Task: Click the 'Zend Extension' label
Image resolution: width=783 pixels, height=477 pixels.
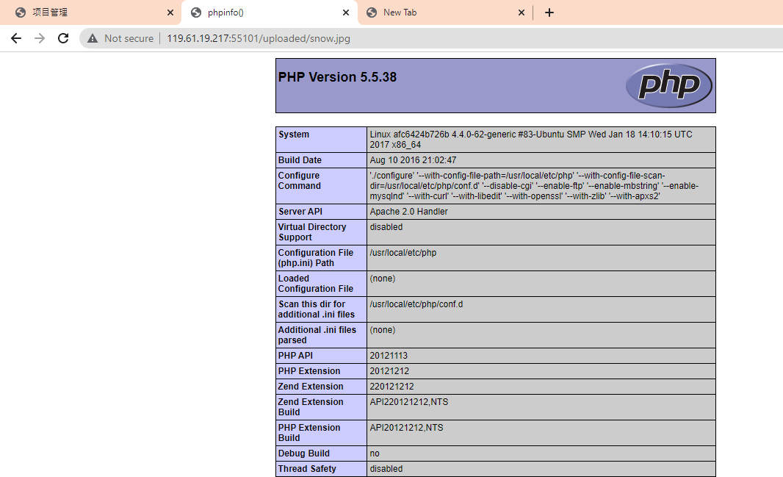Action: (x=311, y=387)
